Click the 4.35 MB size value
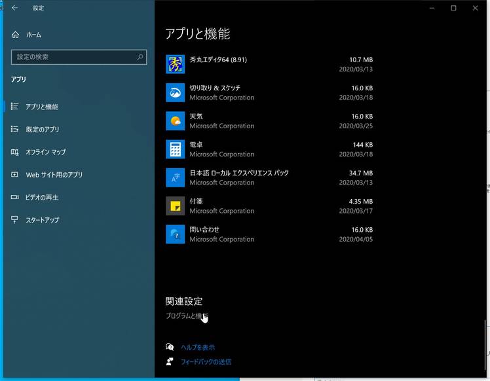Screen dimensions: 490x381 click(x=361, y=202)
